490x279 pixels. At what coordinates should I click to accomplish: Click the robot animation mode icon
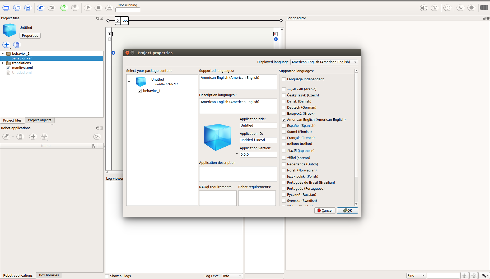point(435,8)
